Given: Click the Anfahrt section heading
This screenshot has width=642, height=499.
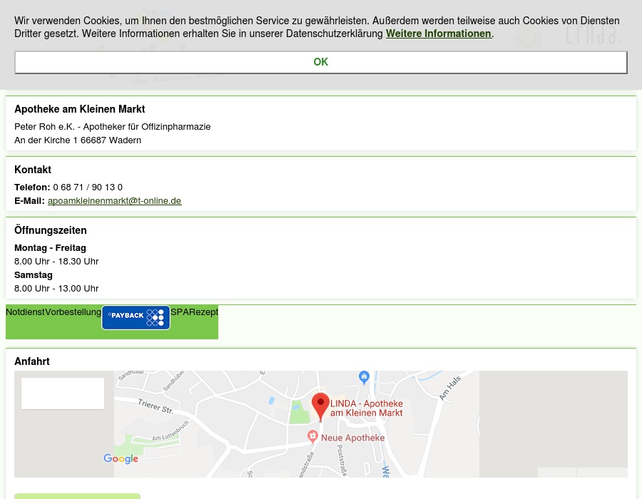Looking at the screenshot, I should (x=32, y=361).
